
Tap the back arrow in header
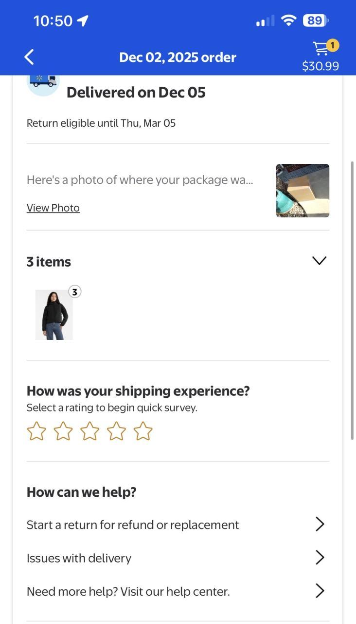point(29,57)
